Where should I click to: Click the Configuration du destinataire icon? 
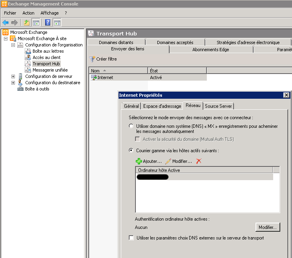(x=20, y=83)
